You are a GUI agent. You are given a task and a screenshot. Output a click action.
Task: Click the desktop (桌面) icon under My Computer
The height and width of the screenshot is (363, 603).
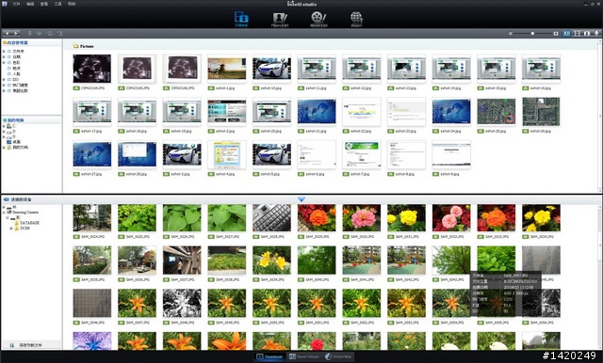pyautogui.click(x=9, y=142)
